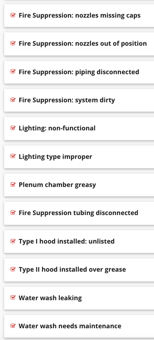Toggle Fire Suppression tubing disconnected checkbox
This screenshot has height=340, width=154.
coord(13,213)
